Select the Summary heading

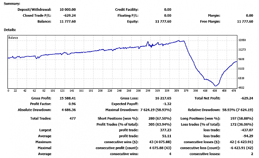(12, 4)
